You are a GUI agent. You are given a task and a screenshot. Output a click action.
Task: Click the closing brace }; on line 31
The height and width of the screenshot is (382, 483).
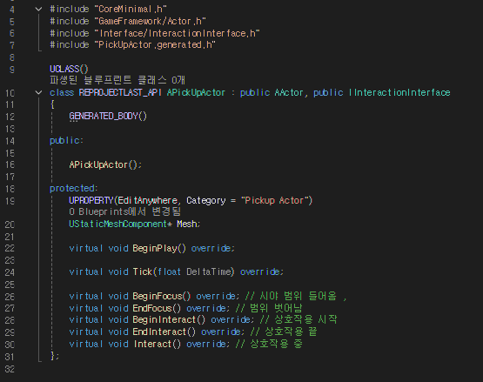click(x=54, y=356)
